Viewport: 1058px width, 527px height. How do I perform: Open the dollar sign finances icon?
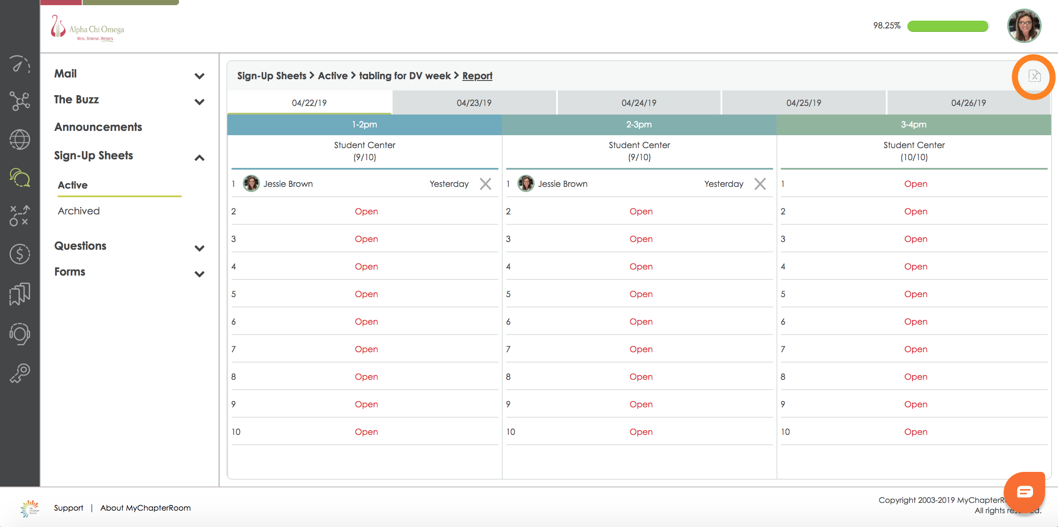tap(20, 254)
